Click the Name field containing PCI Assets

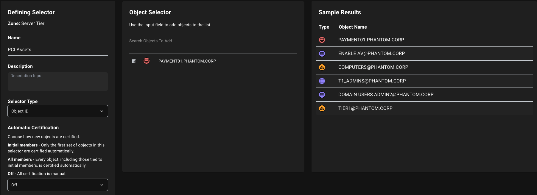[x=58, y=50]
